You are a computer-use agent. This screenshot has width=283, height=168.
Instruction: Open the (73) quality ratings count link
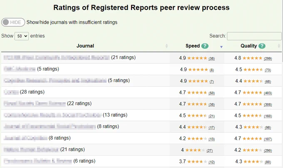point(268,70)
